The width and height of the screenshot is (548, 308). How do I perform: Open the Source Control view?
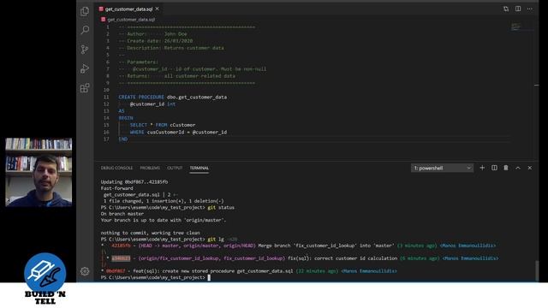coord(85,50)
